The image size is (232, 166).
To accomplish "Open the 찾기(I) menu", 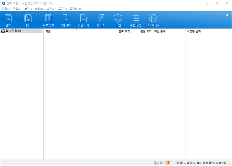I will click(x=28, y=9).
